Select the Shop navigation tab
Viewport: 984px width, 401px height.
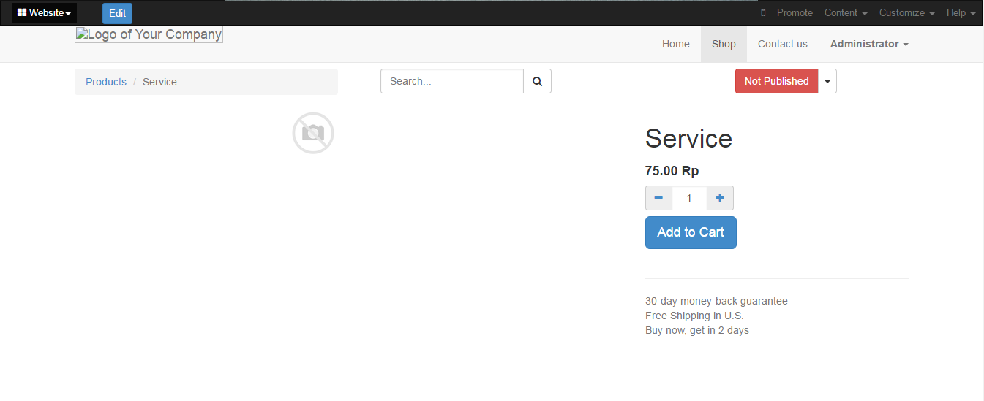point(724,44)
